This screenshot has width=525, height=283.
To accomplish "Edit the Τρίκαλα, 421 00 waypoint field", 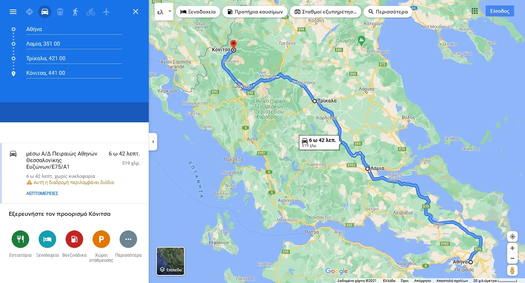I will click(74, 58).
